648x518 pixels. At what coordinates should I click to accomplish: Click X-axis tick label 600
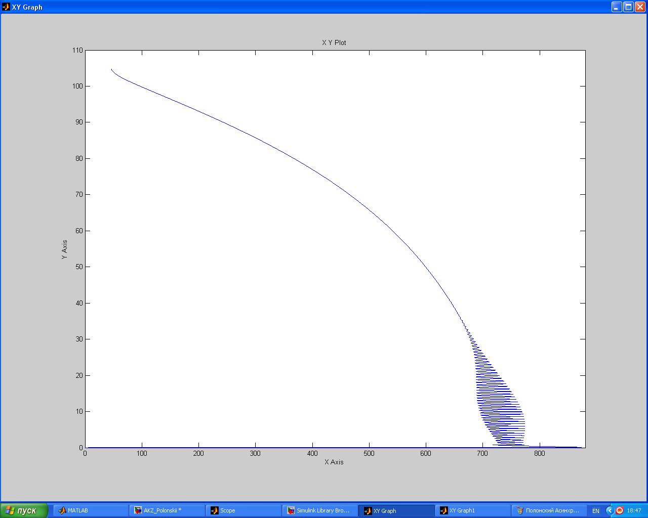(426, 453)
